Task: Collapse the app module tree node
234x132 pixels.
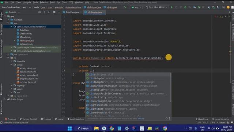Action: 5,16
